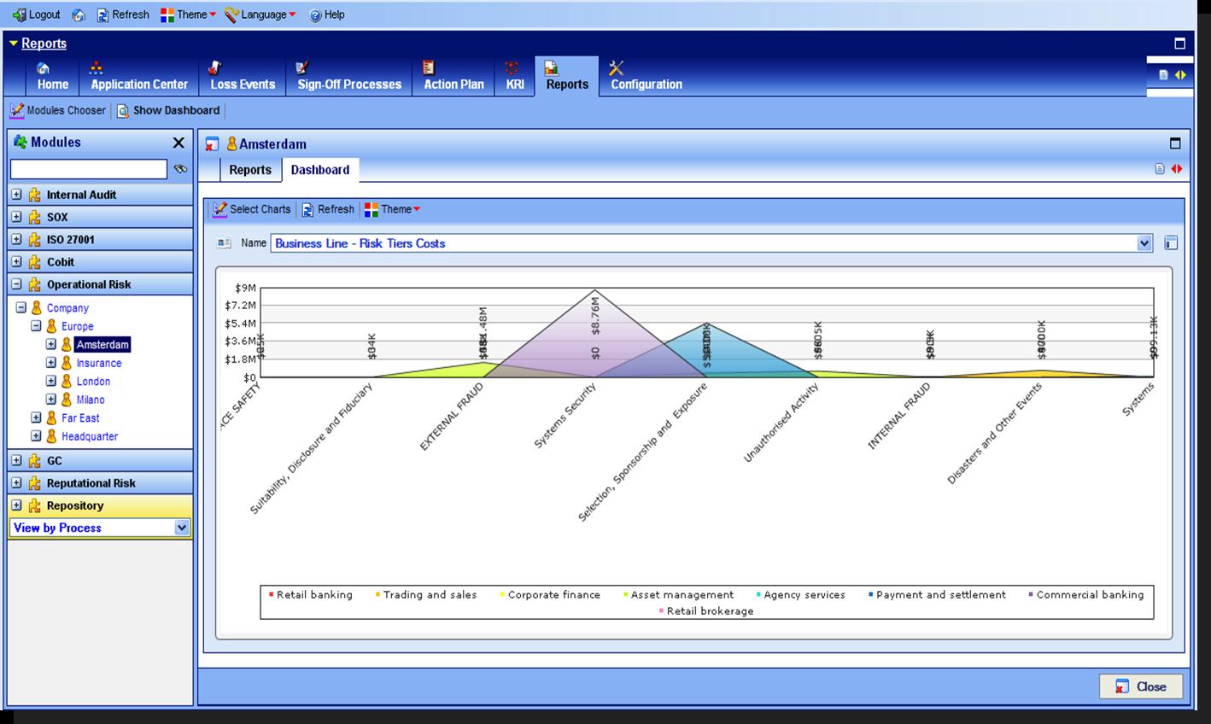The height and width of the screenshot is (724, 1211).
Task: Refresh the dashboard charts
Action: [327, 209]
